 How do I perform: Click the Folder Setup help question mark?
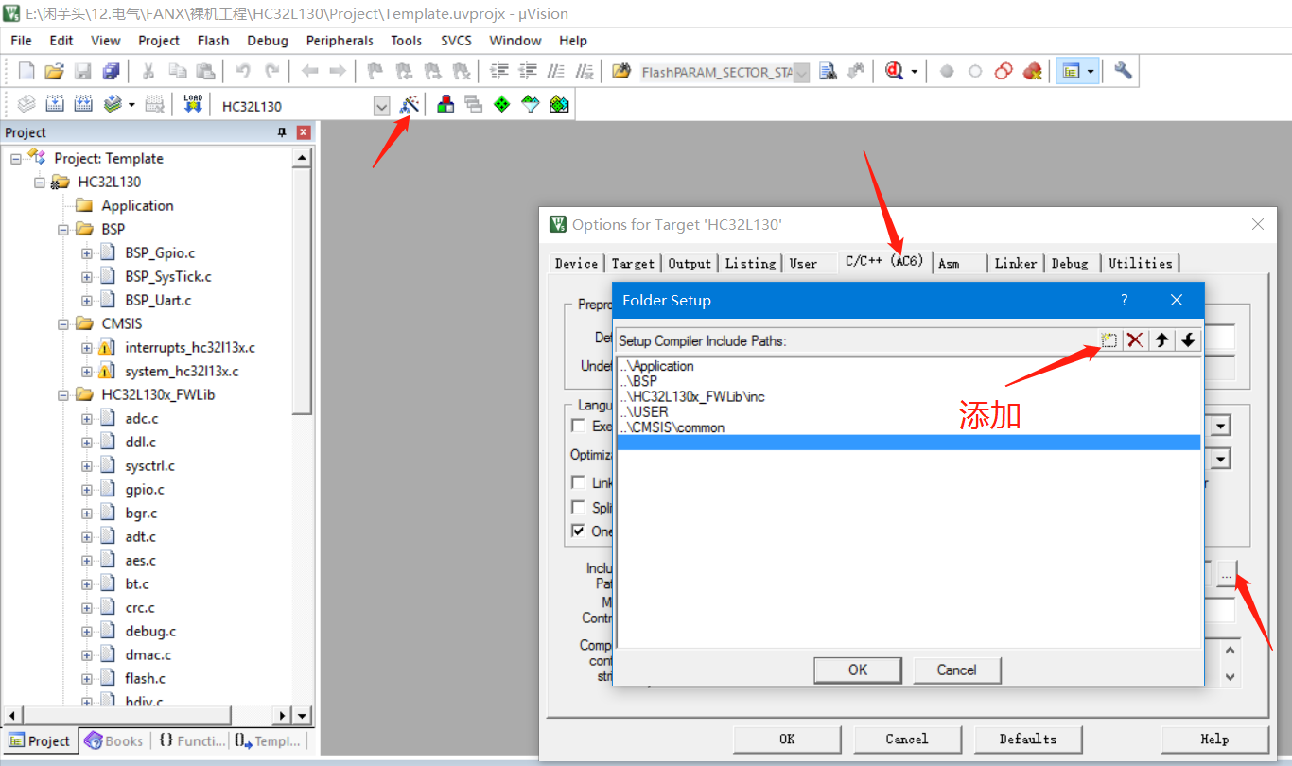pyautogui.click(x=1124, y=300)
